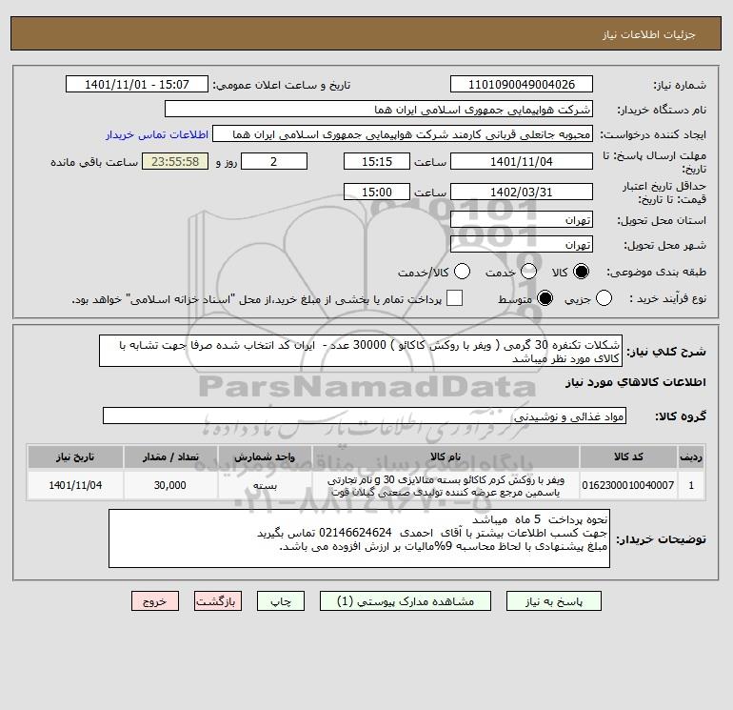This screenshot has width=733, height=710.
Task: Click the چاپ print button
Action: tap(281, 601)
